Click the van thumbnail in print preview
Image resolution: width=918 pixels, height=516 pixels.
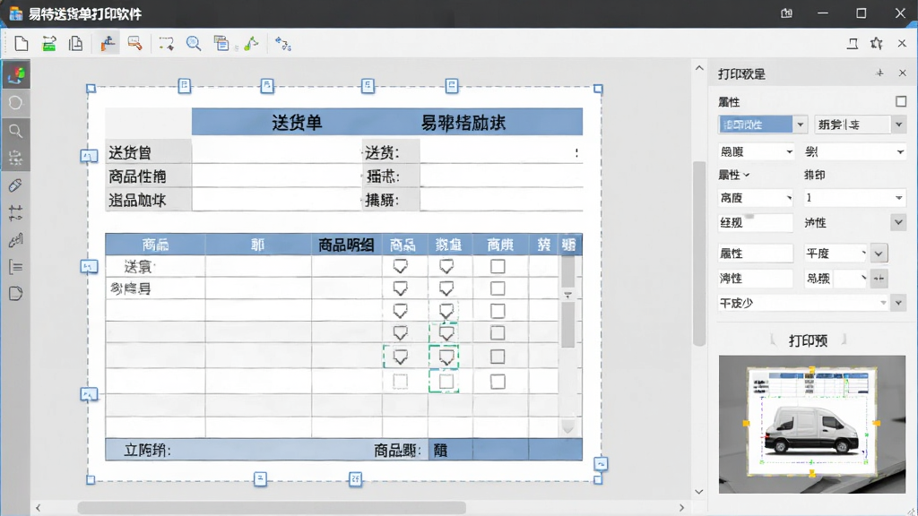tap(812, 430)
